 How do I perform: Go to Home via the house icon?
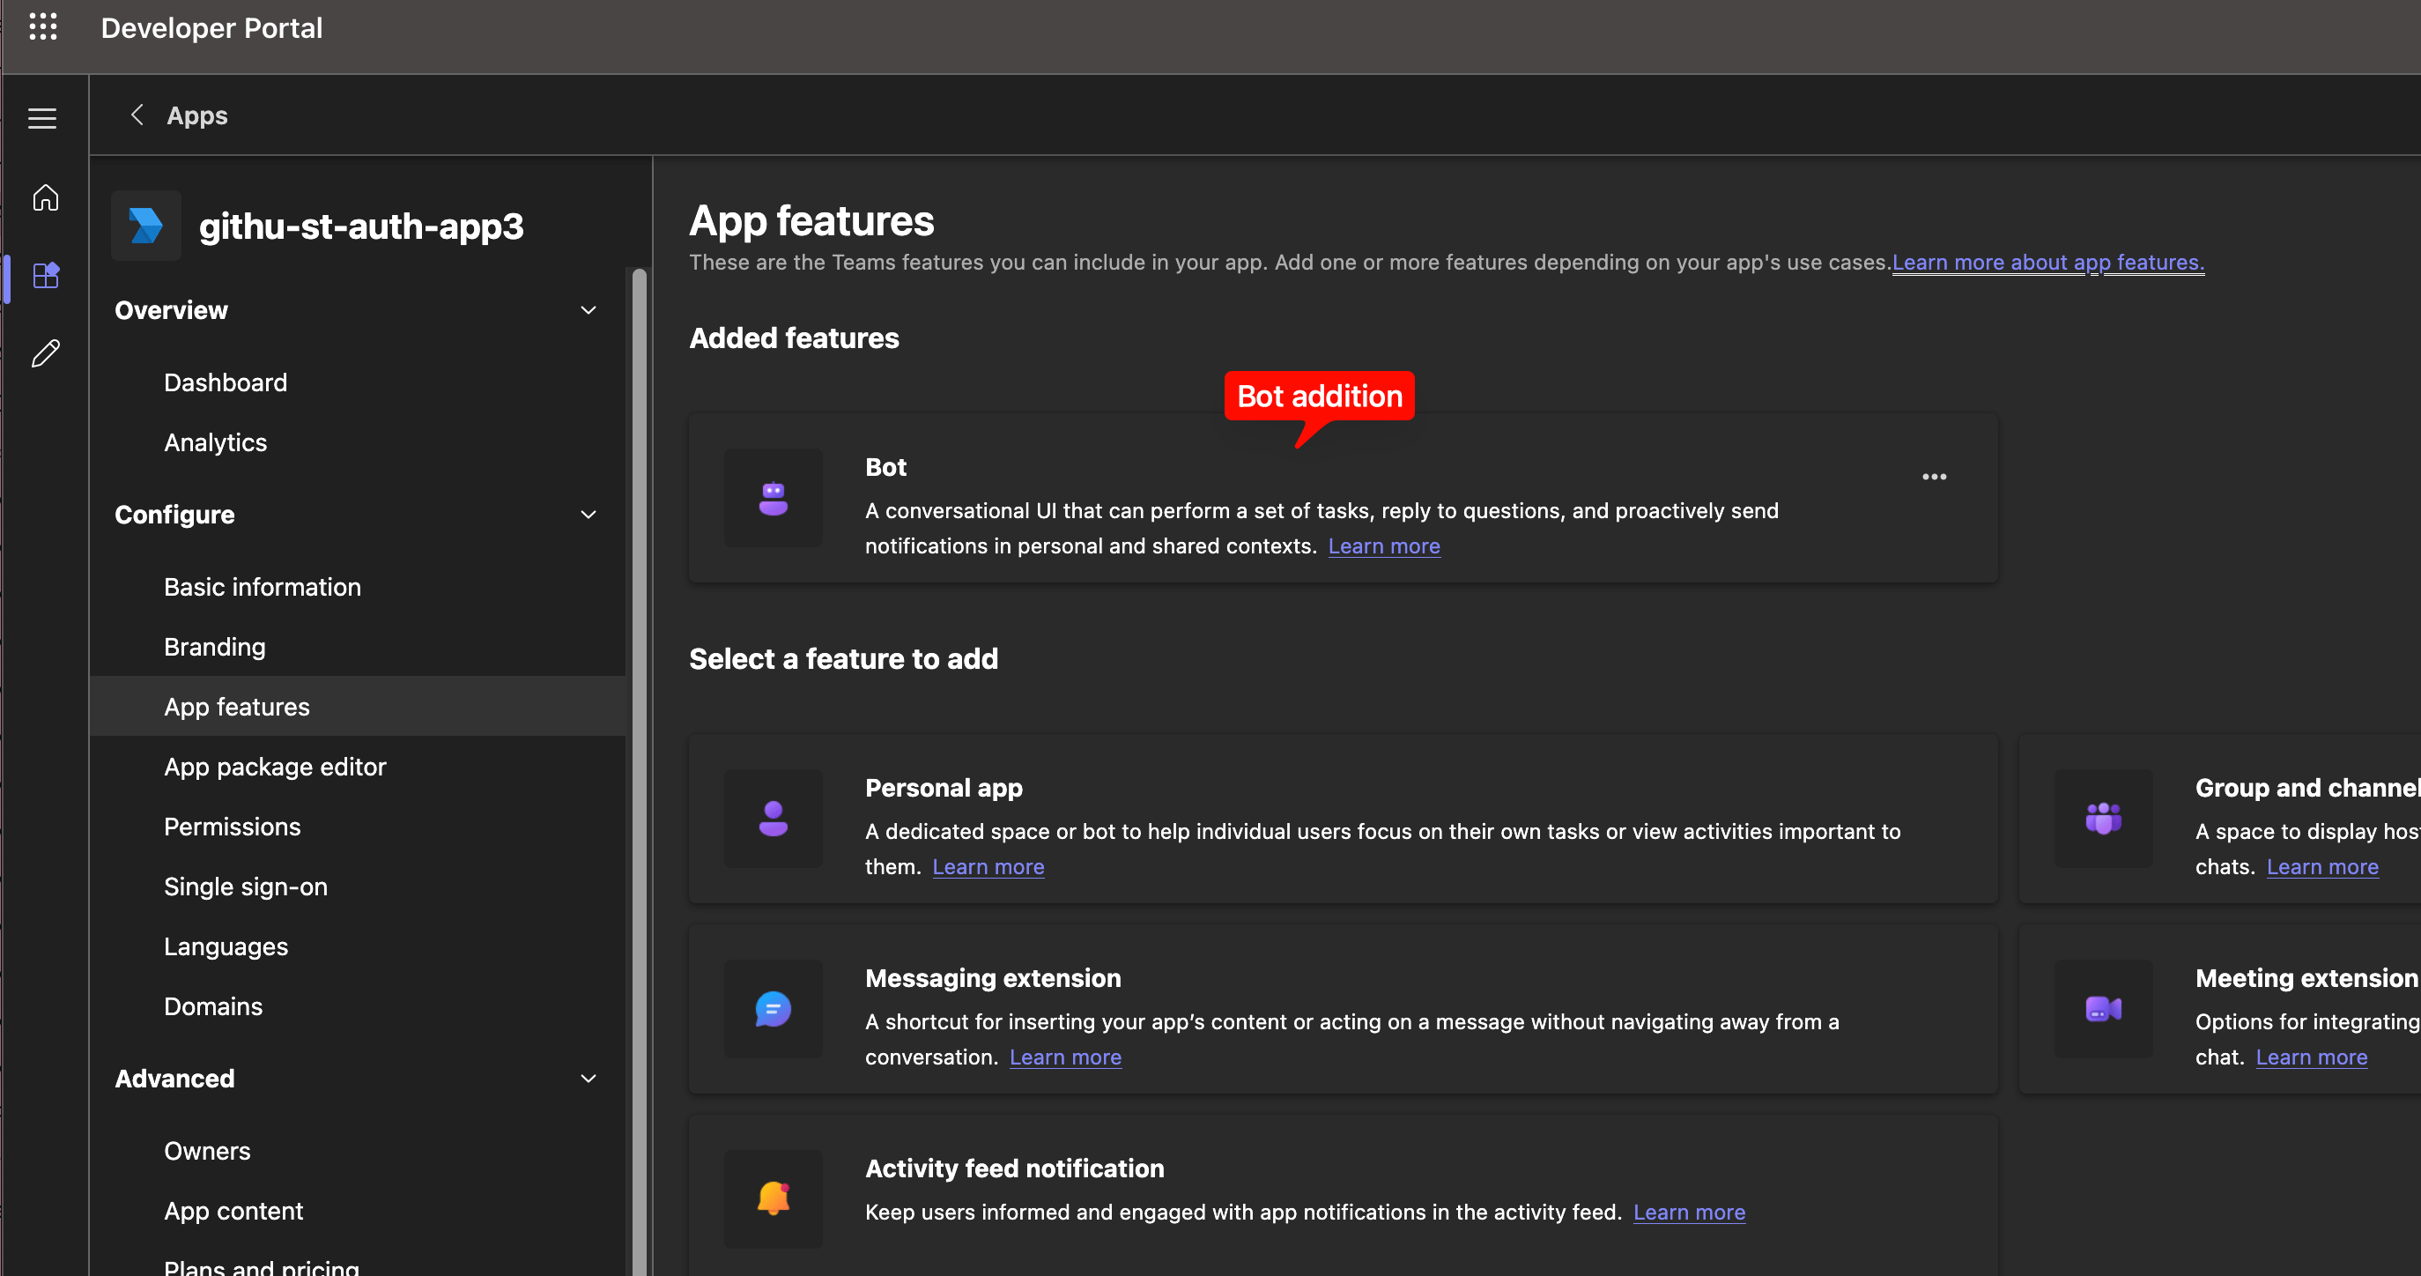point(45,197)
